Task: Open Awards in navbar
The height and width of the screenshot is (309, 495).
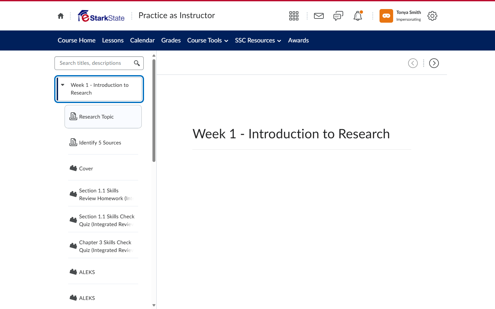Action: tap(298, 40)
